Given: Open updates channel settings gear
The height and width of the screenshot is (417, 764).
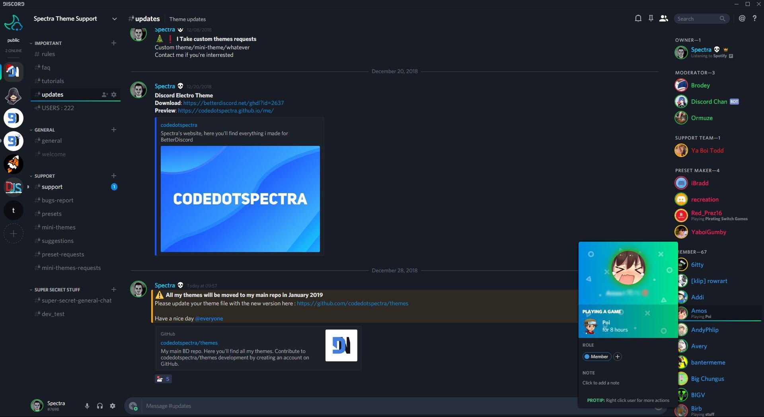Looking at the screenshot, I should coord(114,95).
